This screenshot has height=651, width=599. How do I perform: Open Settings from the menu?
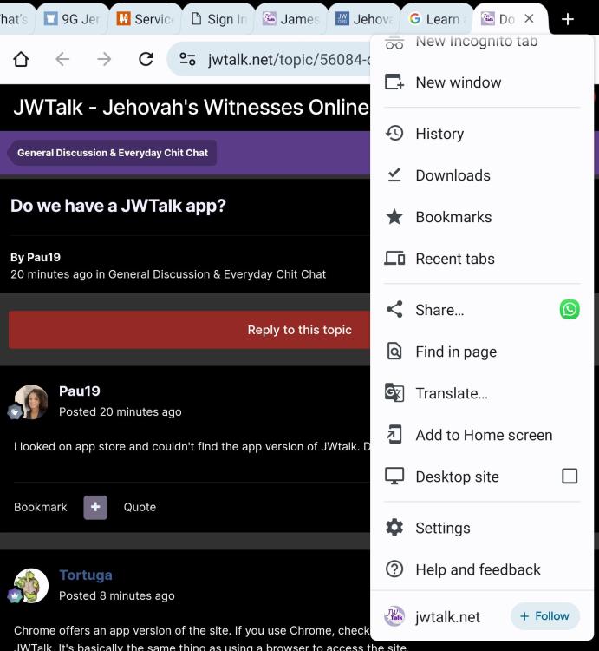482,528
